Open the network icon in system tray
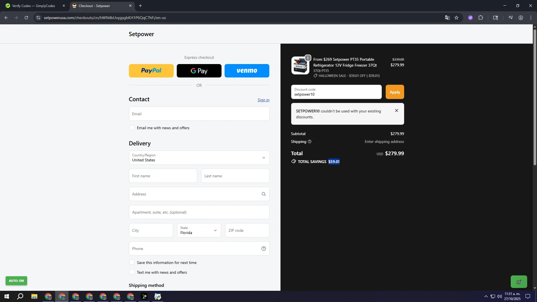 click(x=493, y=297)
